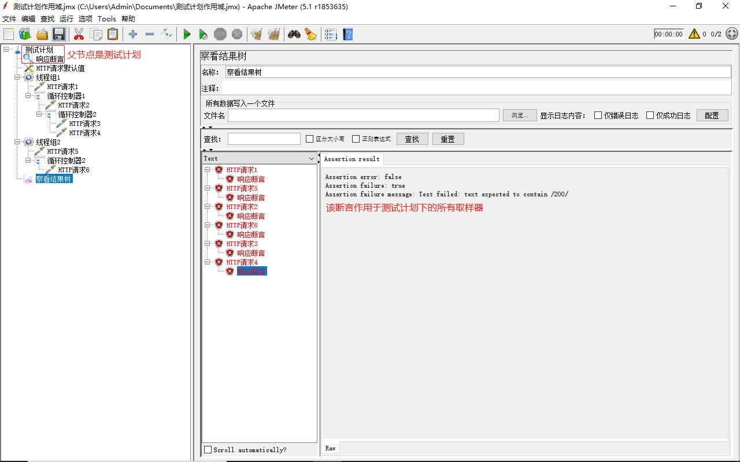Open the 帮助 menu
This screenshot has width=740, height=462.
[128, 18]
